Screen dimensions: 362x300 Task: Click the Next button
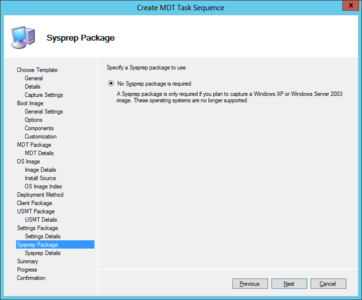click(x=289, y=284)
